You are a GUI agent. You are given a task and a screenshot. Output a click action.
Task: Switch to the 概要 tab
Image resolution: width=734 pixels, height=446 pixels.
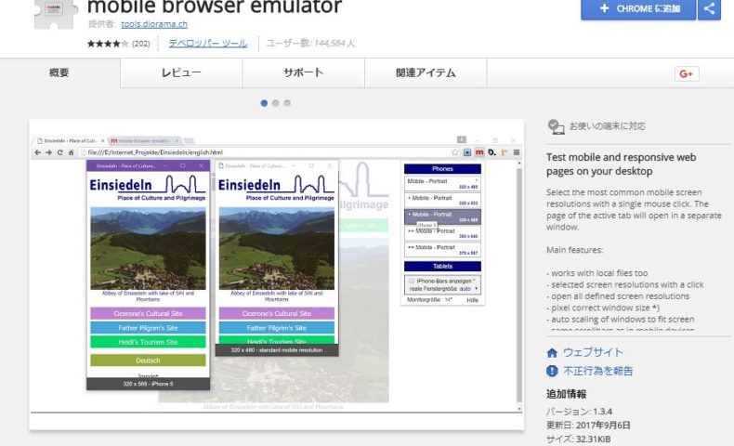click(x=59, y=72)
